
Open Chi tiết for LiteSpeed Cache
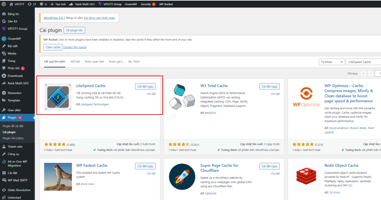pyautogui.click(x=151, y=94)
